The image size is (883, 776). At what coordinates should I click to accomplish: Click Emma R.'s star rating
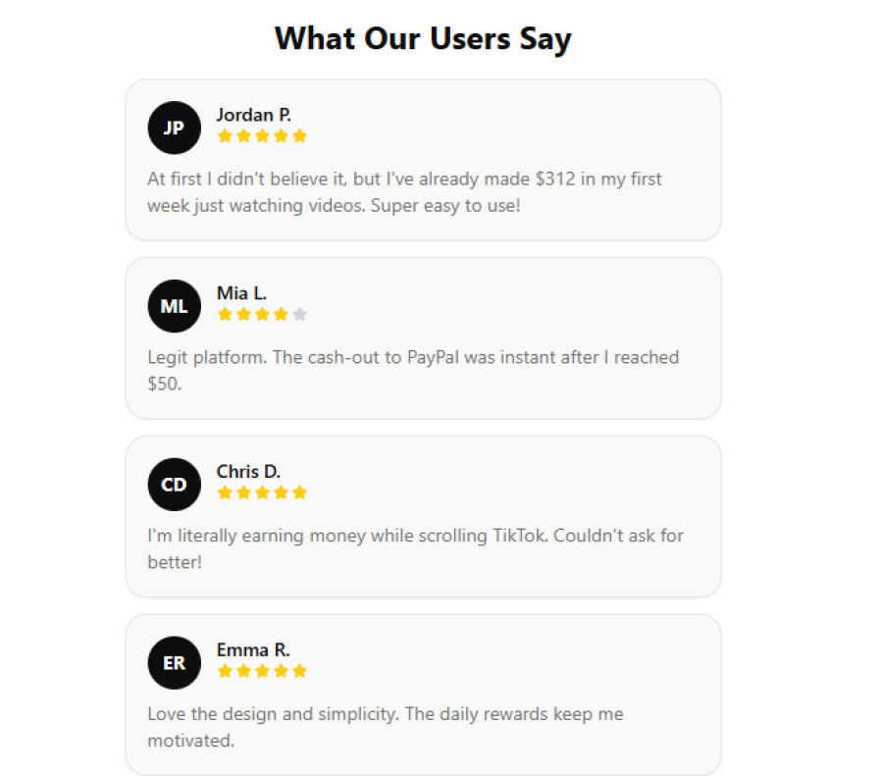coord(262,671)
